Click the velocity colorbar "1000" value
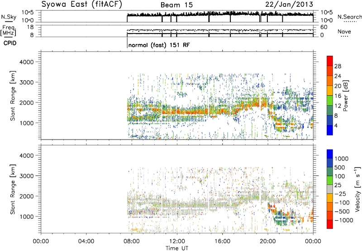The height and width of the screenshot is (251, 362). click(x=342, y=159)
